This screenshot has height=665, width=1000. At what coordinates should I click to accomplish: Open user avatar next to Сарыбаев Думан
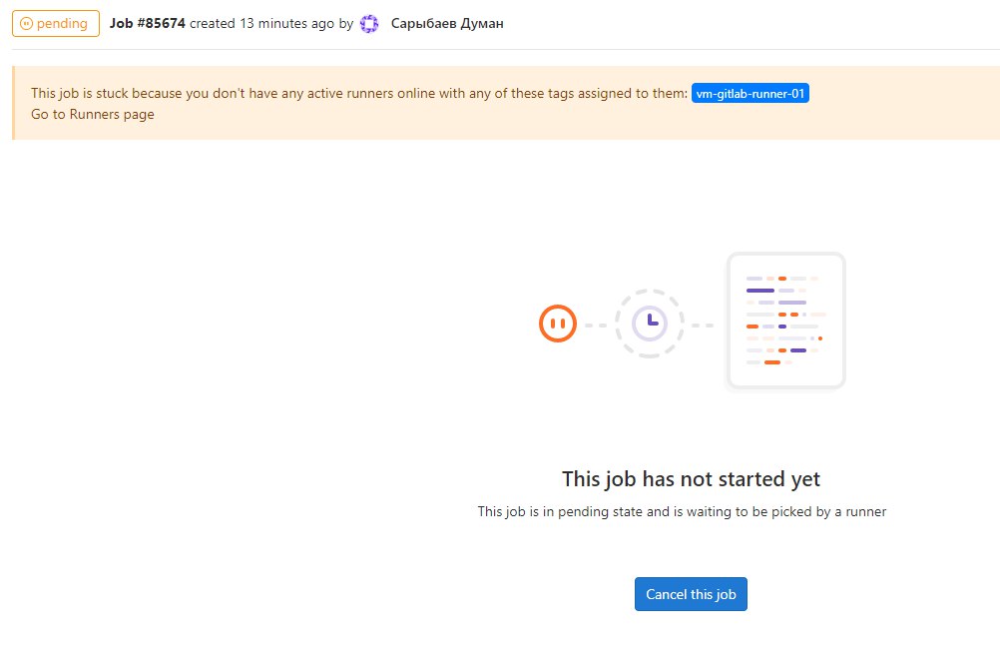click(x=369, y=24)
